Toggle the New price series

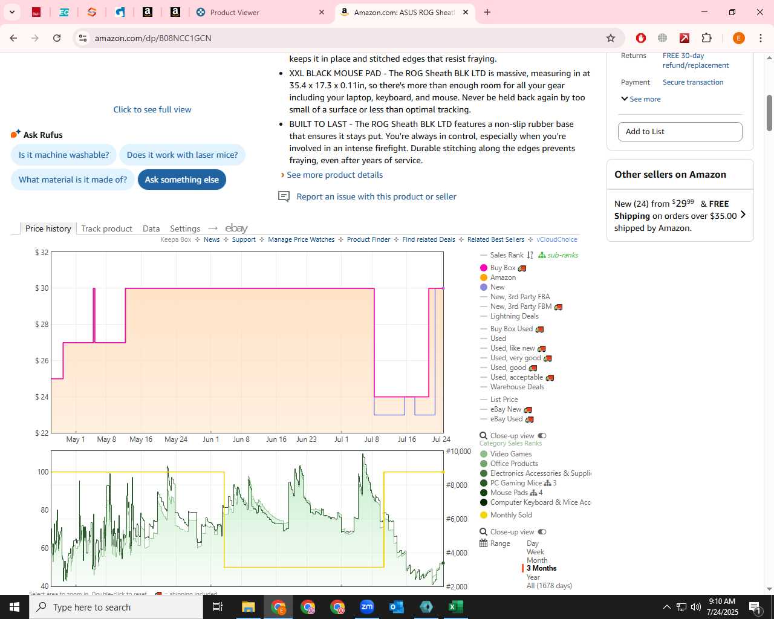[x=492, y=287]
